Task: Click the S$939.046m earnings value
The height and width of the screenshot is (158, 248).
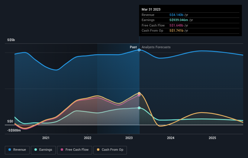Action: pos(179,20)
